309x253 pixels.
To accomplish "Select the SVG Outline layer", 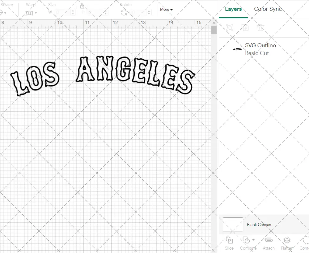I will pos(264,49).
